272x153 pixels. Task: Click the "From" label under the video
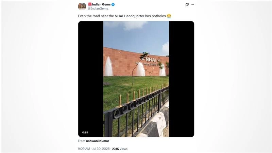pyautogui.click(x=82, y=141)
